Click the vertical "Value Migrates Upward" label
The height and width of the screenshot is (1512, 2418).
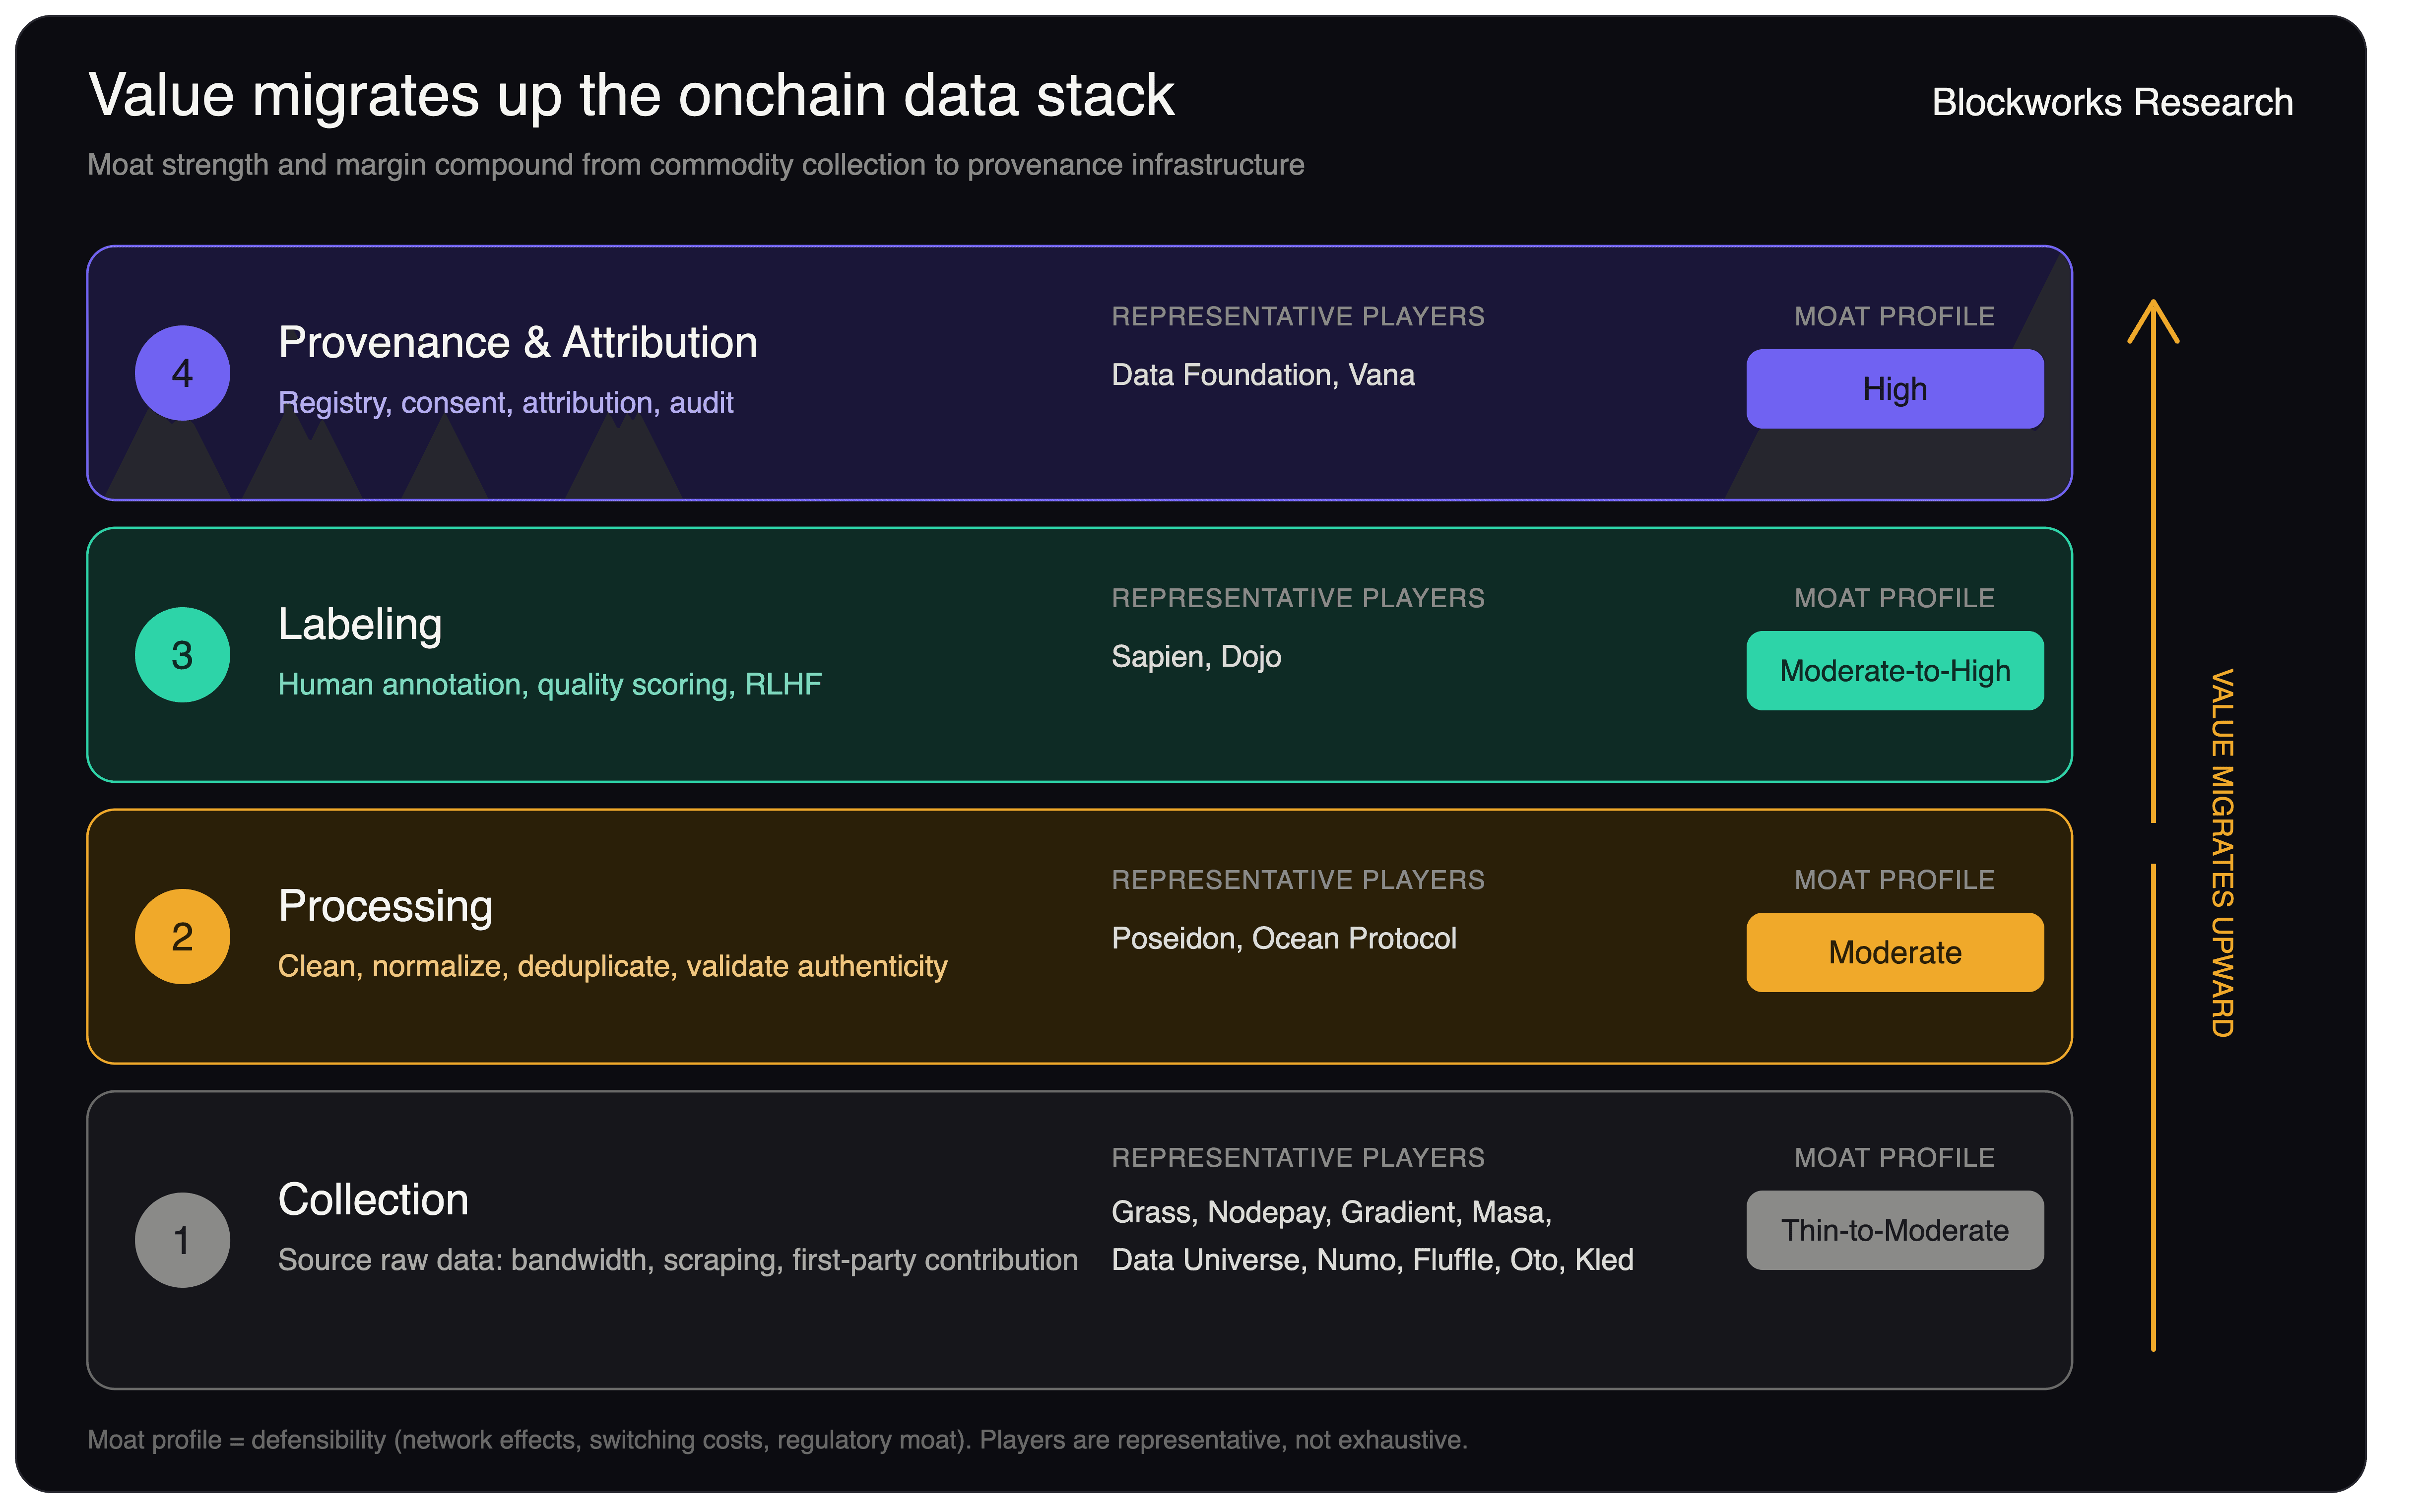pos(2221,853)
